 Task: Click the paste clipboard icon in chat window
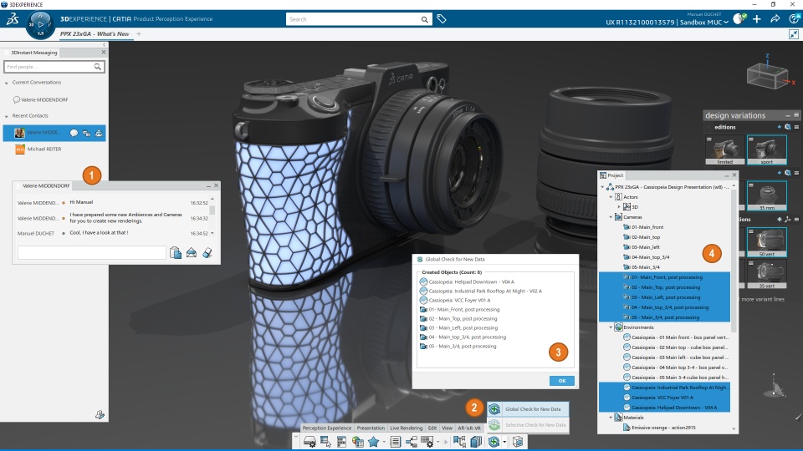tap(176, 252)
